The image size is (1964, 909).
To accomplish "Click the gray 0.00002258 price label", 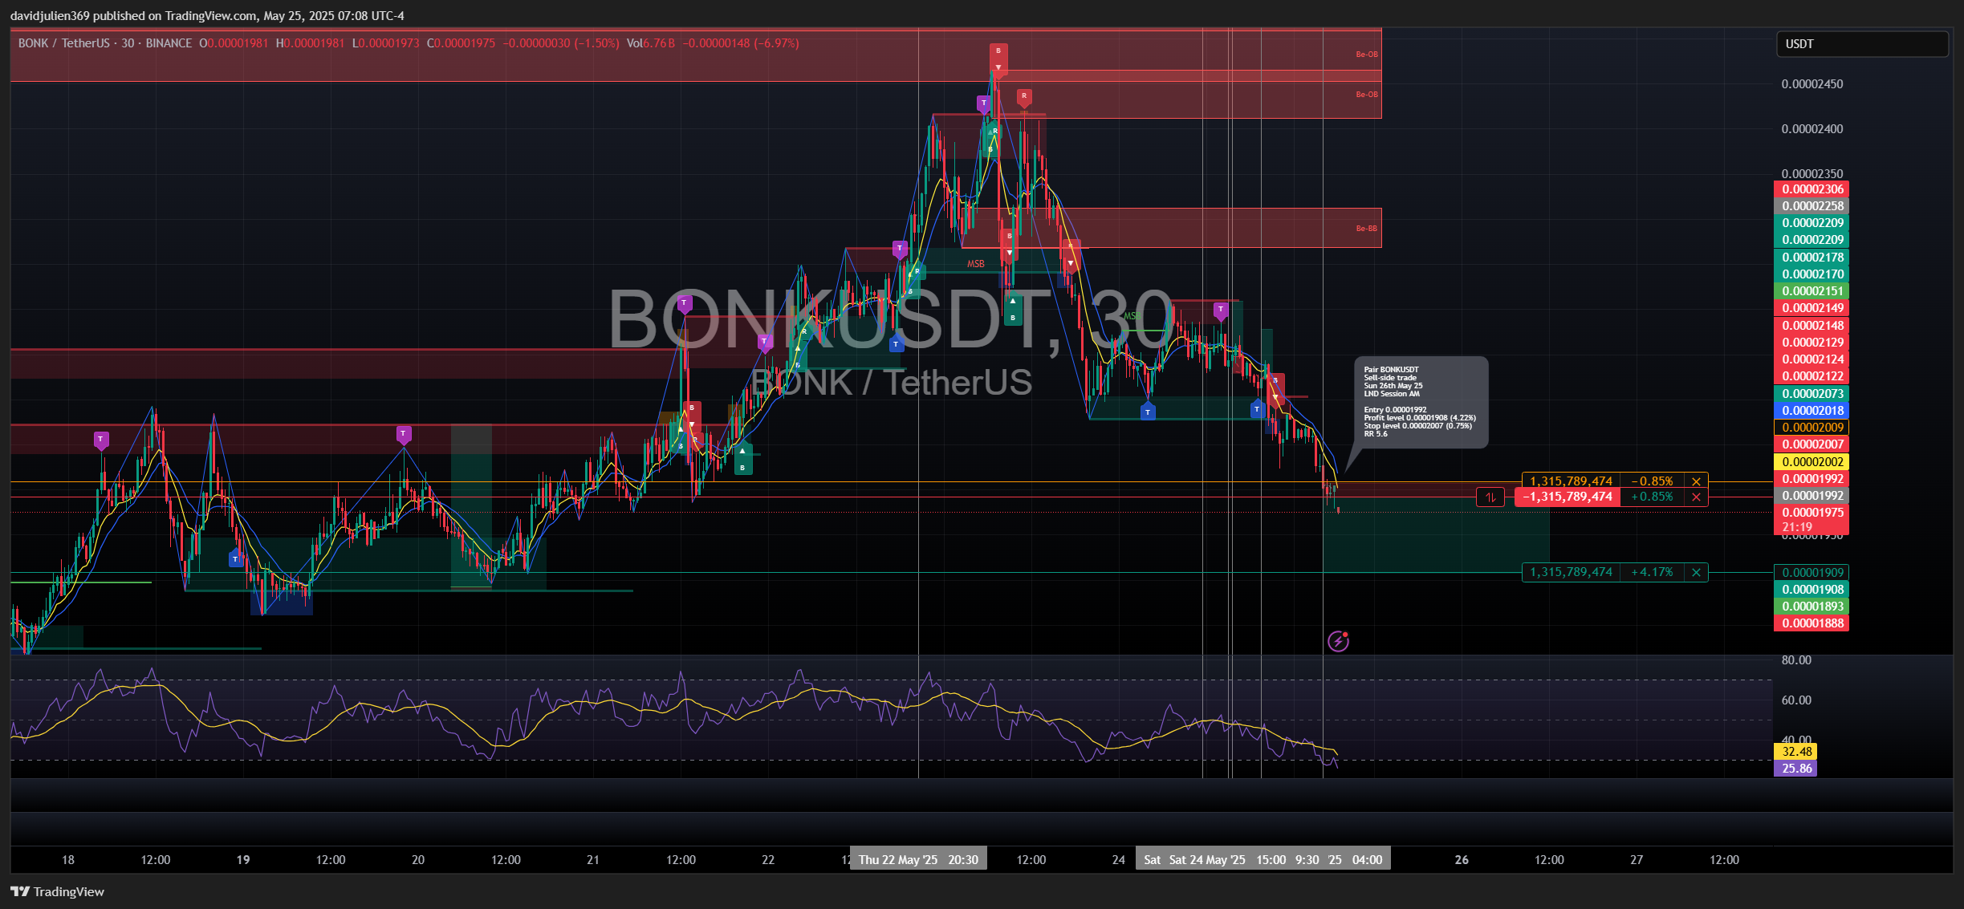I will pos(1811,206).
